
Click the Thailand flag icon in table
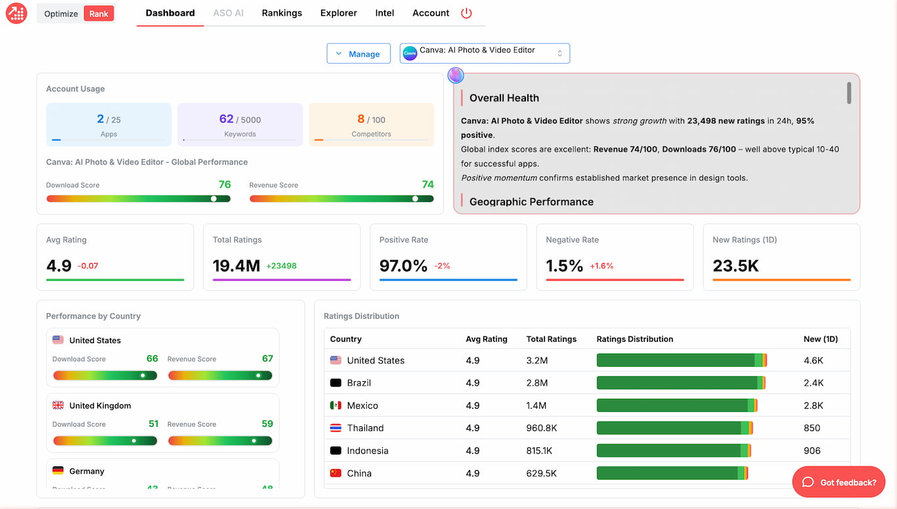pos(336,428)
